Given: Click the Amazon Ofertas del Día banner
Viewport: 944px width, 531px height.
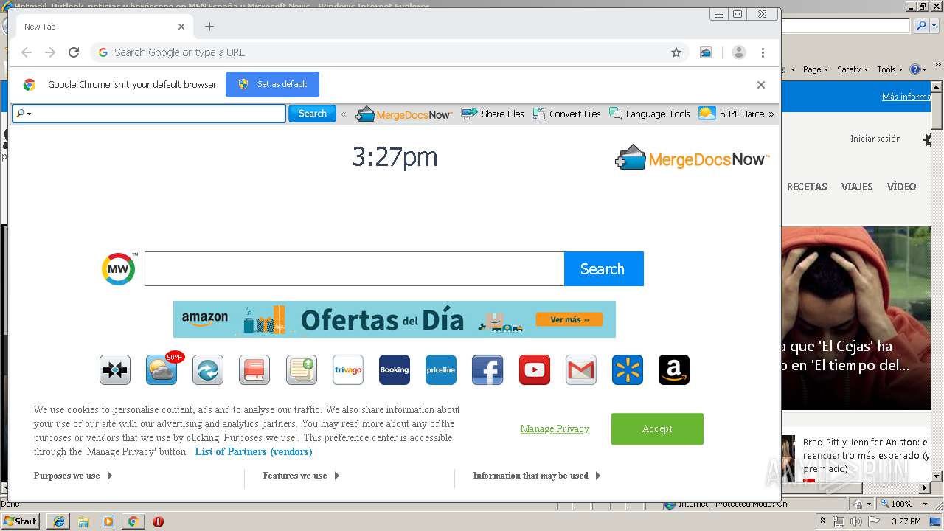Looking at the screenshot, I should [395, 319].
